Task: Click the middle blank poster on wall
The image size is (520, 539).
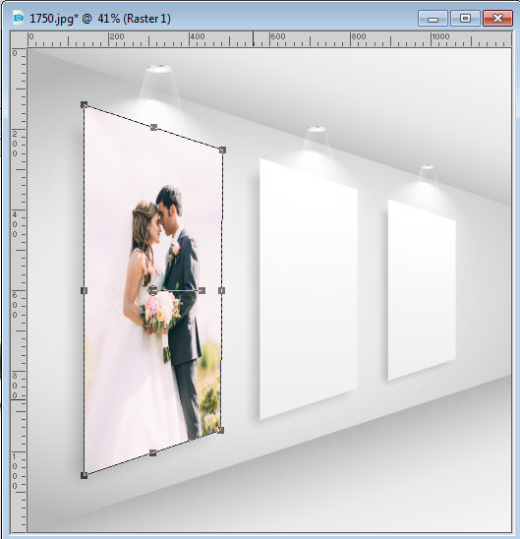Action: [x=309, y=289]
